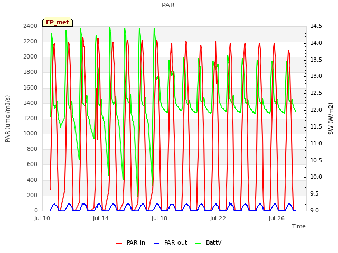Click the green BattV legend swatch
Screen dimensions: 338x253
point(198,244)
